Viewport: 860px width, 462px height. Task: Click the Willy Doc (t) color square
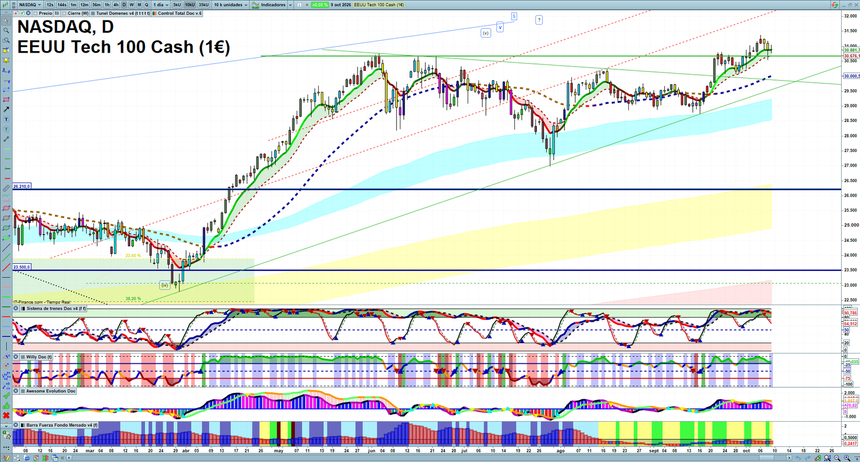click(x=23, y=357)
